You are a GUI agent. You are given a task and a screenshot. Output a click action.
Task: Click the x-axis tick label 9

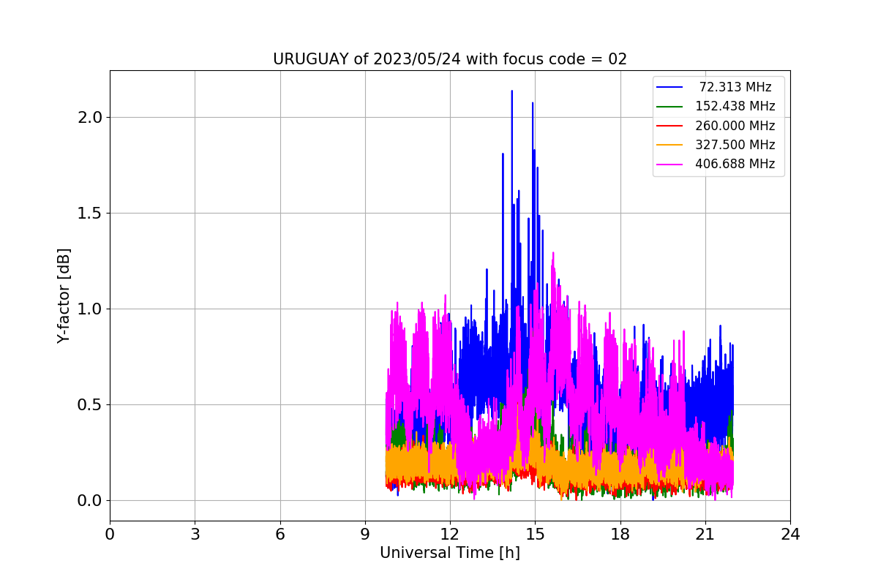coord(365,535)
